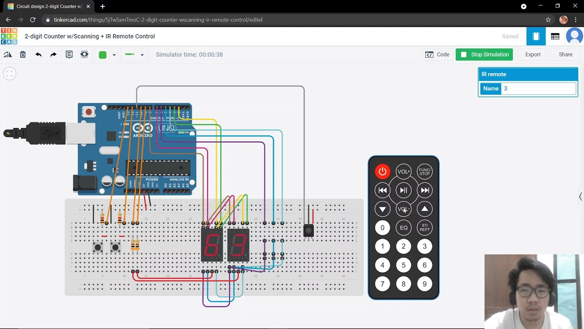Open the Chrome profile avatar
This screenshot has width=584, height=329.
pyautogui.click(x=563, y=20)
